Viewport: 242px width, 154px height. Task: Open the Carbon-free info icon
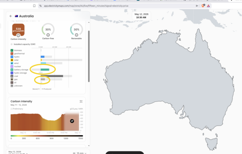point(48,35)
